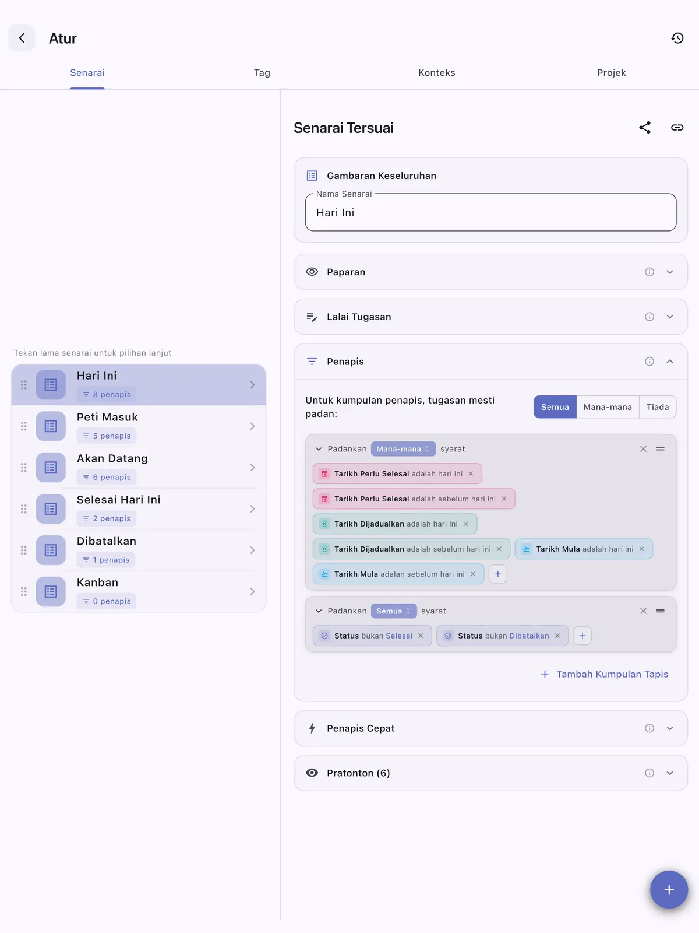
Task: Open the Semua match dropdown in second group
Action: click(394, 611)
